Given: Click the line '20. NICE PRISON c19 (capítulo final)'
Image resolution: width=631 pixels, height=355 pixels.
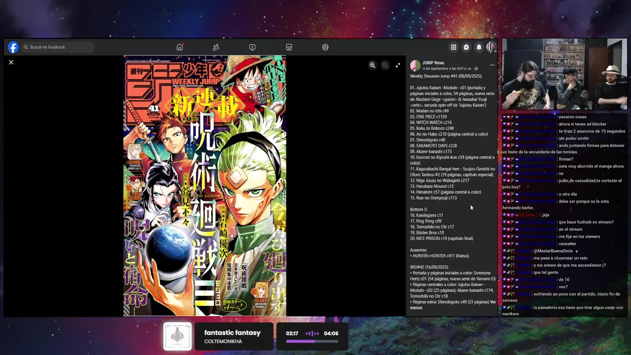Looking at the screenshot, I should [x=442, y=238].
